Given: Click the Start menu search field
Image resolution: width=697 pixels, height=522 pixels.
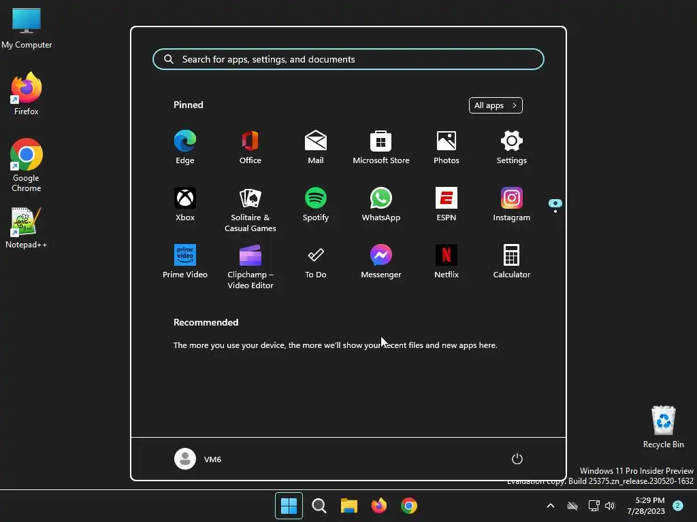Looking at the screenshot, I should [x=348, y=59].
